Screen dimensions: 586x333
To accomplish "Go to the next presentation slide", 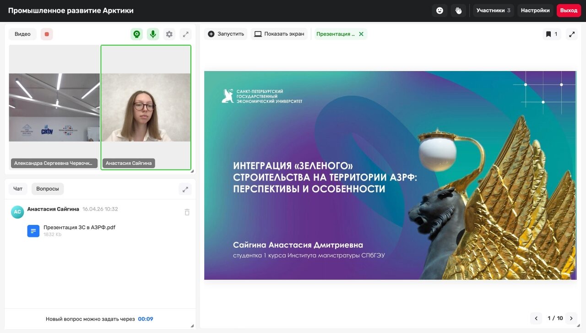I will 571,318.
